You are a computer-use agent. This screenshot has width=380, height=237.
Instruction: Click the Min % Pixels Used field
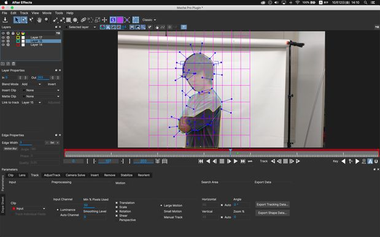[x=95, y=205]
